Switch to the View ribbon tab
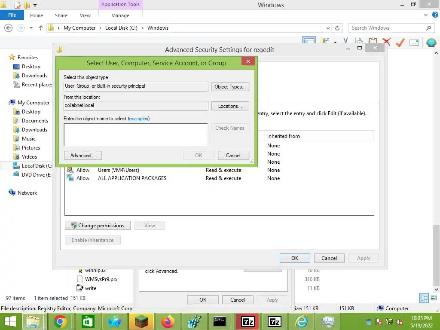 (85, 15)
